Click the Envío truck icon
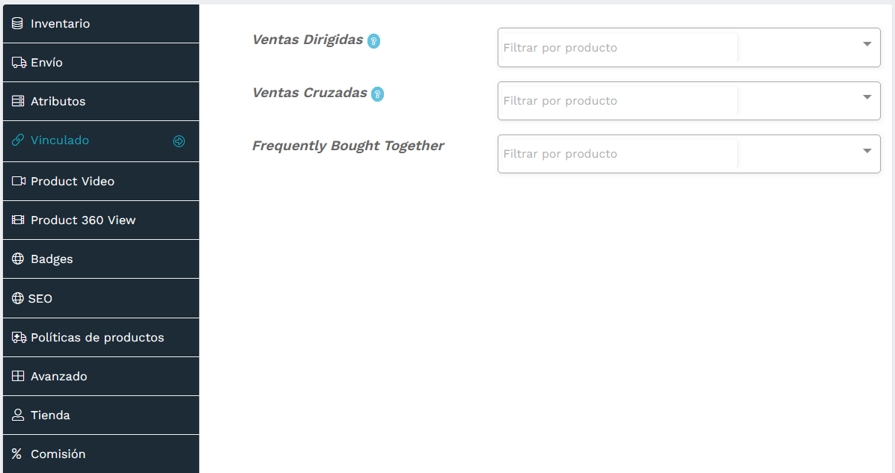This screenshot has height=473, width=895. coord(19,63)
